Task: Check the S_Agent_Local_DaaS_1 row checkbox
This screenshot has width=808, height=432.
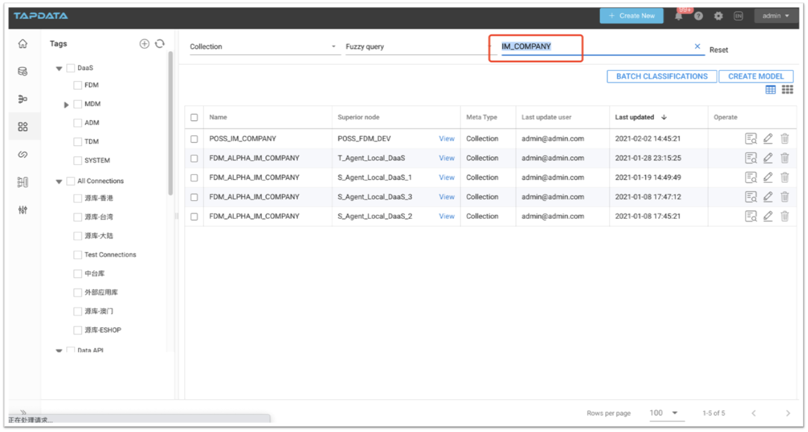Action: point(194,177)
